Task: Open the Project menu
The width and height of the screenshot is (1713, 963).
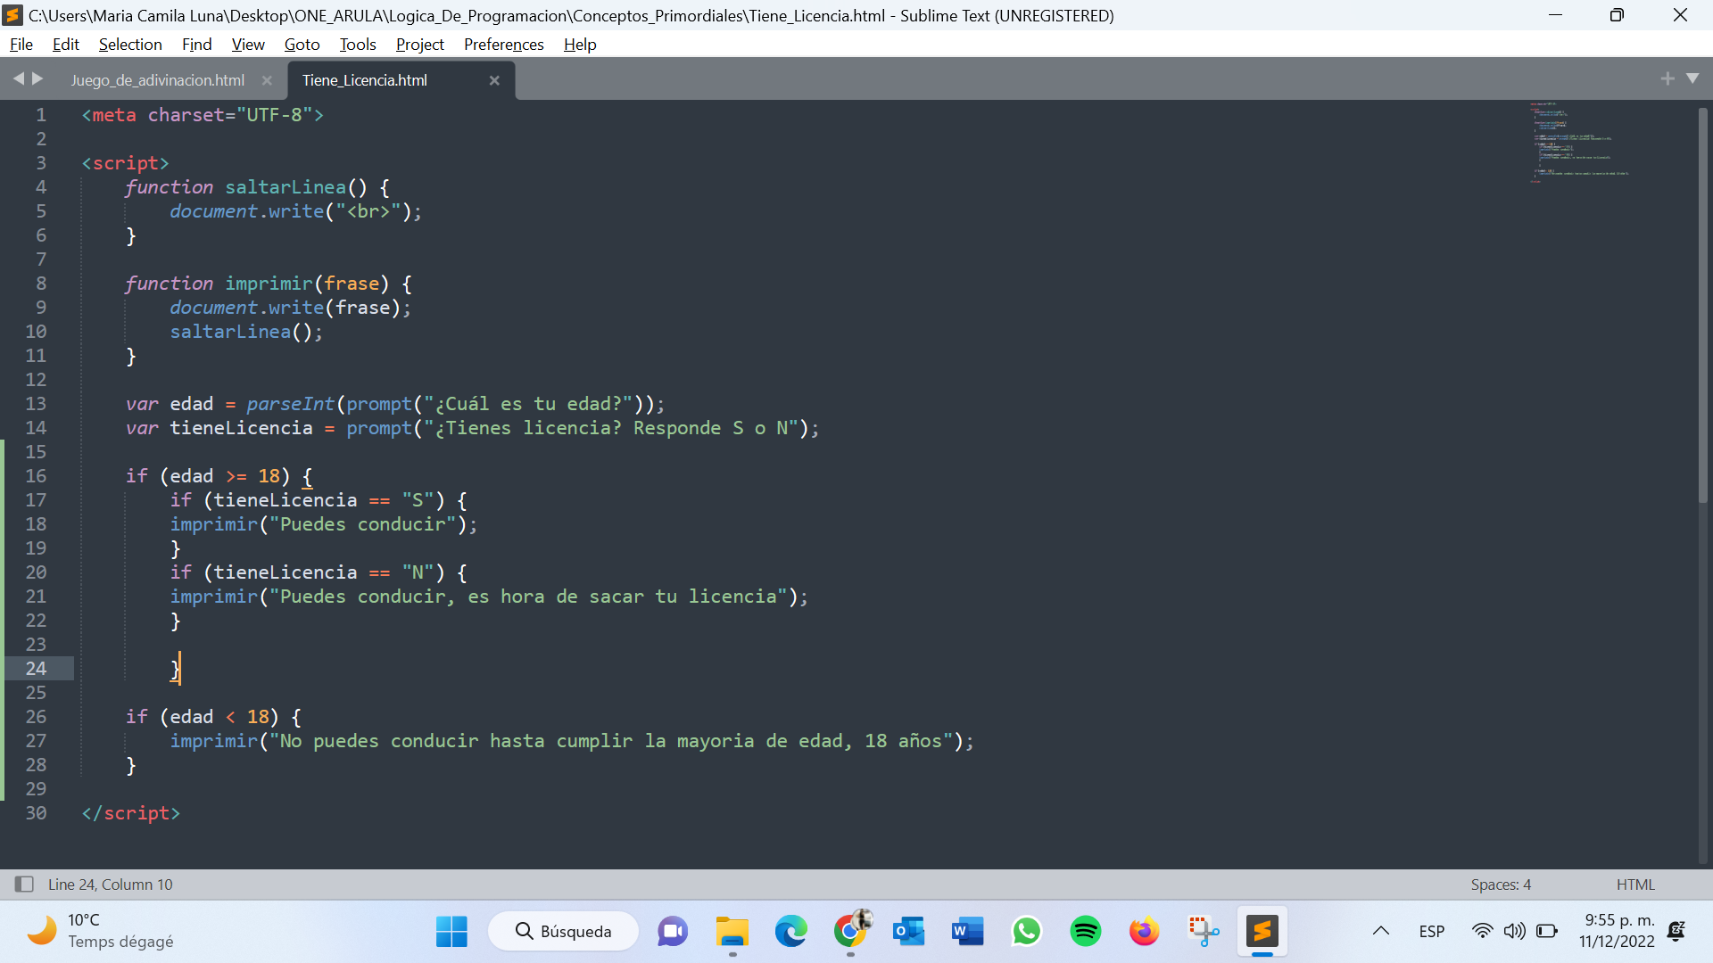Action: coord(417,44)
